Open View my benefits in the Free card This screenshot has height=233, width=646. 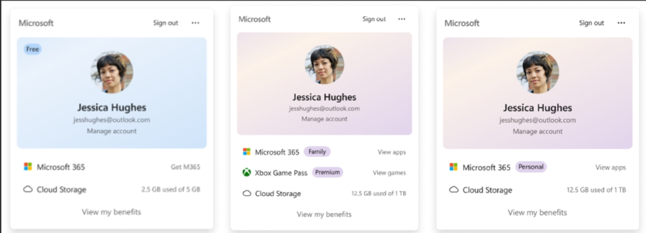pos(111,212)
